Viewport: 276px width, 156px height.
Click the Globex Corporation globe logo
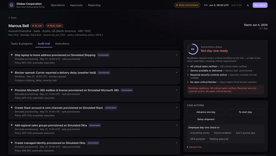pyautogui.click(x=12, y=5)
